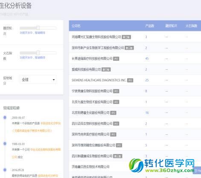This screenshot has height=178, width=201.
Task: Open 深圳市新产业生物医学工程 company link
Action: click(x=98, y=48)
